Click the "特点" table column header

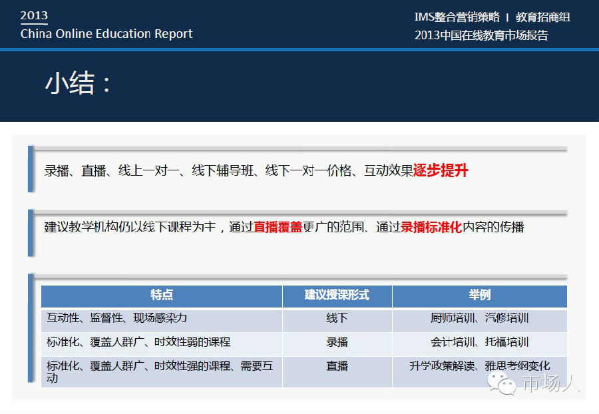pyautogui.click(x=162, y=295)
